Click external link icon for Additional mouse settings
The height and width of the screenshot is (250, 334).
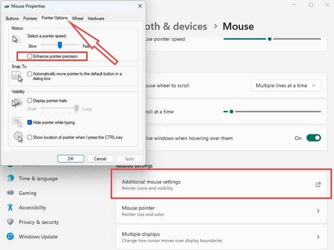pyautogui.click(x=318, y=185)
